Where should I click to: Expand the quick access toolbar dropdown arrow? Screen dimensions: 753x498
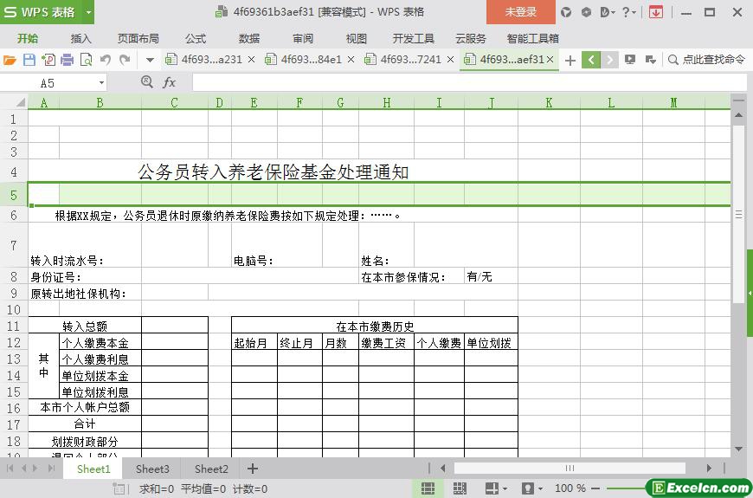pyautogui.click(x=150, y=60)
